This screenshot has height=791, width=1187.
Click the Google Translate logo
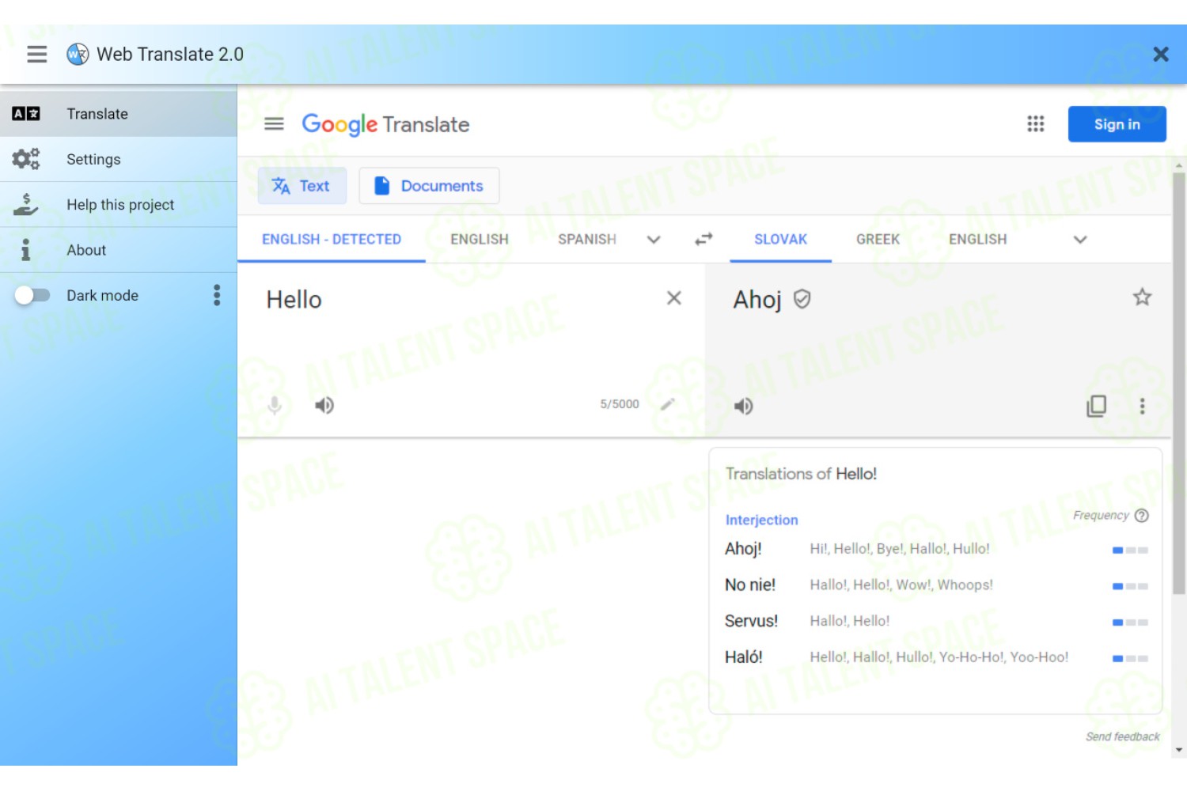click(385, 124)
